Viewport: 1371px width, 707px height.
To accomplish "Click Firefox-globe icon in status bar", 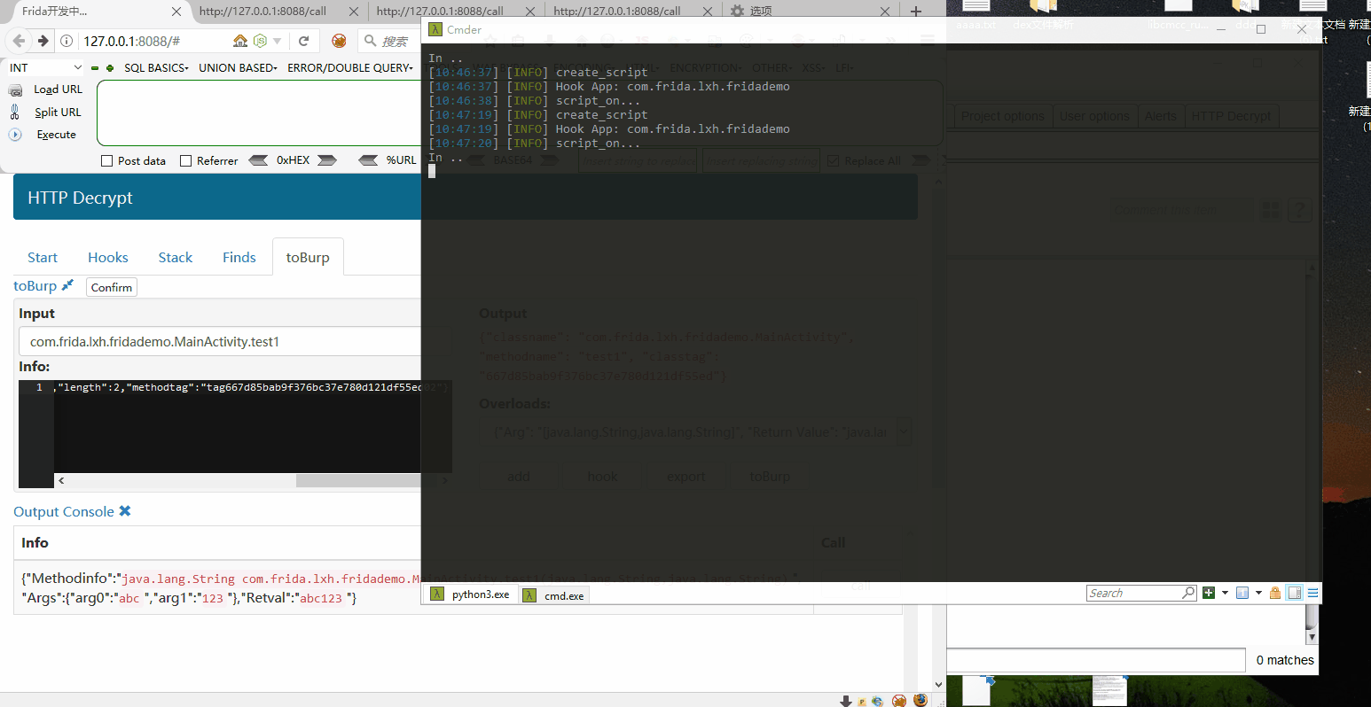I will coord(921,700).
